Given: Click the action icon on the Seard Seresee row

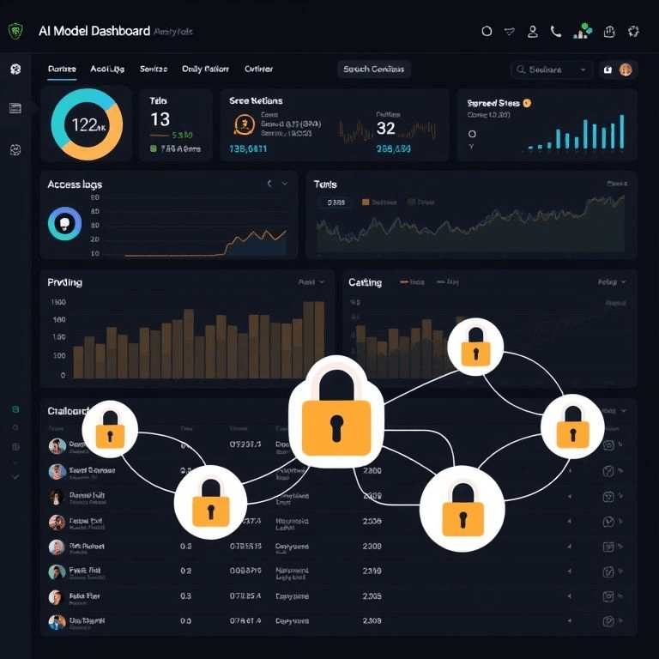Looking at the screenshot, I should (608, 471).
